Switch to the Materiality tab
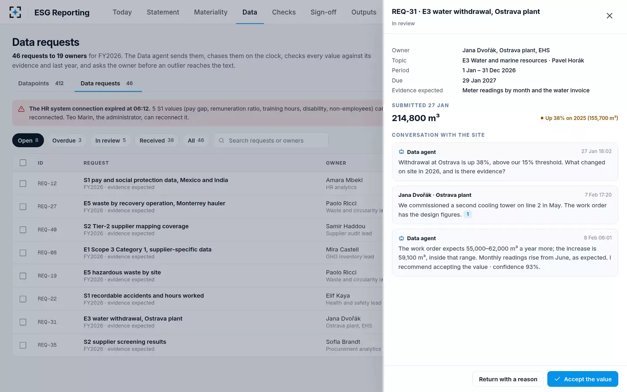Screen dimensions: 627x392 click(x=211, y=12)
